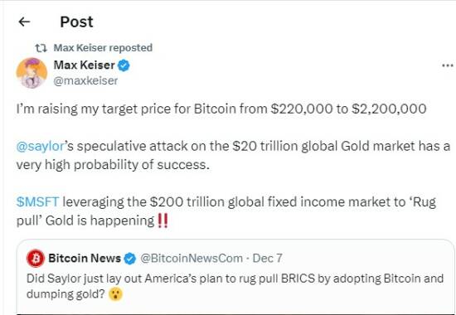
Task: Click the blue verified badge beside Max Keiser
Action: tap(124, 65)
